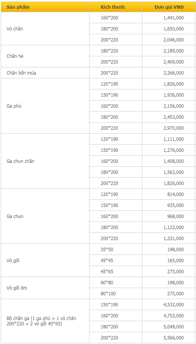The image size is (196, 344).
Task: Click the price 165,000 cell
Action: point(169,260)
